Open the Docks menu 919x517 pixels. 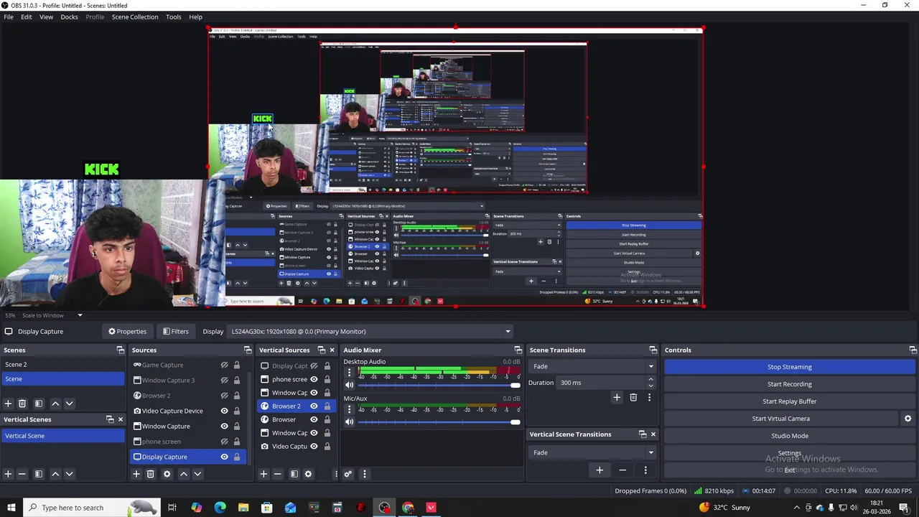coord(70,17)
